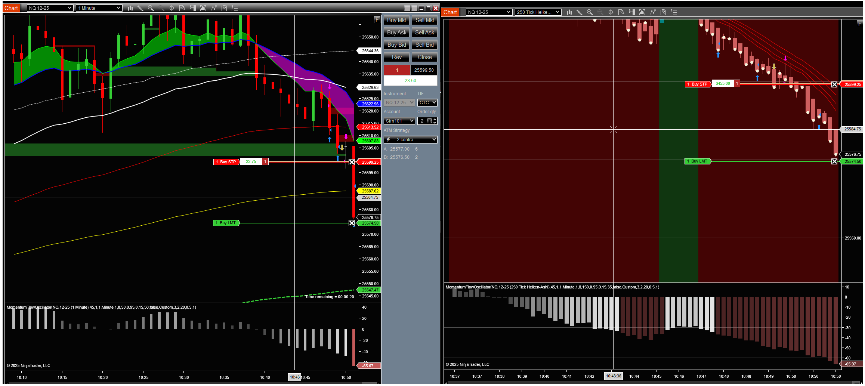Expand the 1 Minute interval dropdown

(99, 8)
